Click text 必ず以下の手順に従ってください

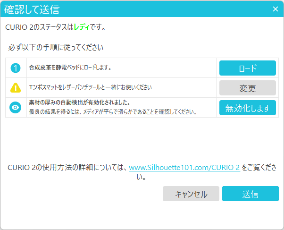pyautogui.click(x=56, y=47)
